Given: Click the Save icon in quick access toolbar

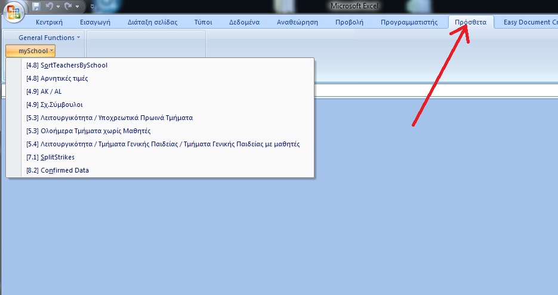Looking at the screenshot, I should point(36,7).
